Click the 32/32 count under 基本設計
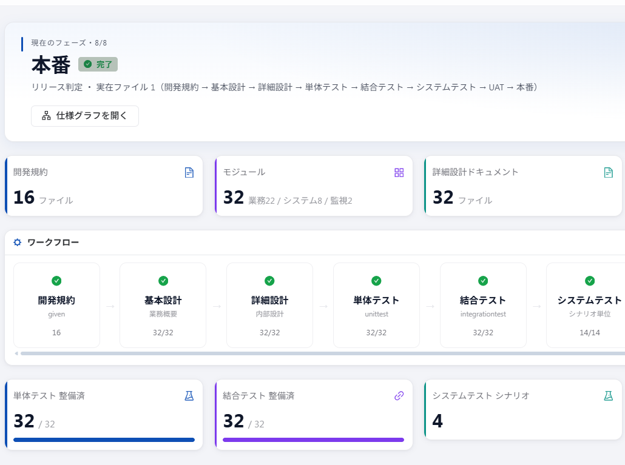The height and width of the screenshot is (465, 625). [163, 333]
